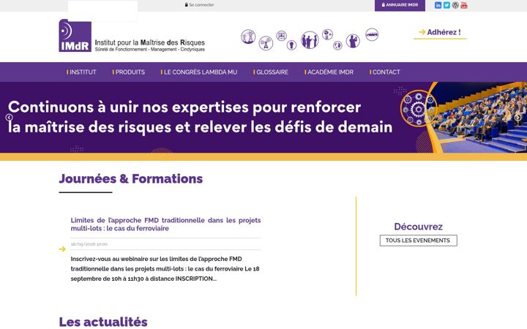Viewport: 527px width, 329px height.
Task: Open the Glossaire menu item
Action: click(271, 72)
